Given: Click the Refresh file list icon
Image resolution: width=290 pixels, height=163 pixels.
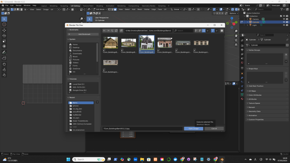Looking at the screenshot, I should (x=116, y=31).
